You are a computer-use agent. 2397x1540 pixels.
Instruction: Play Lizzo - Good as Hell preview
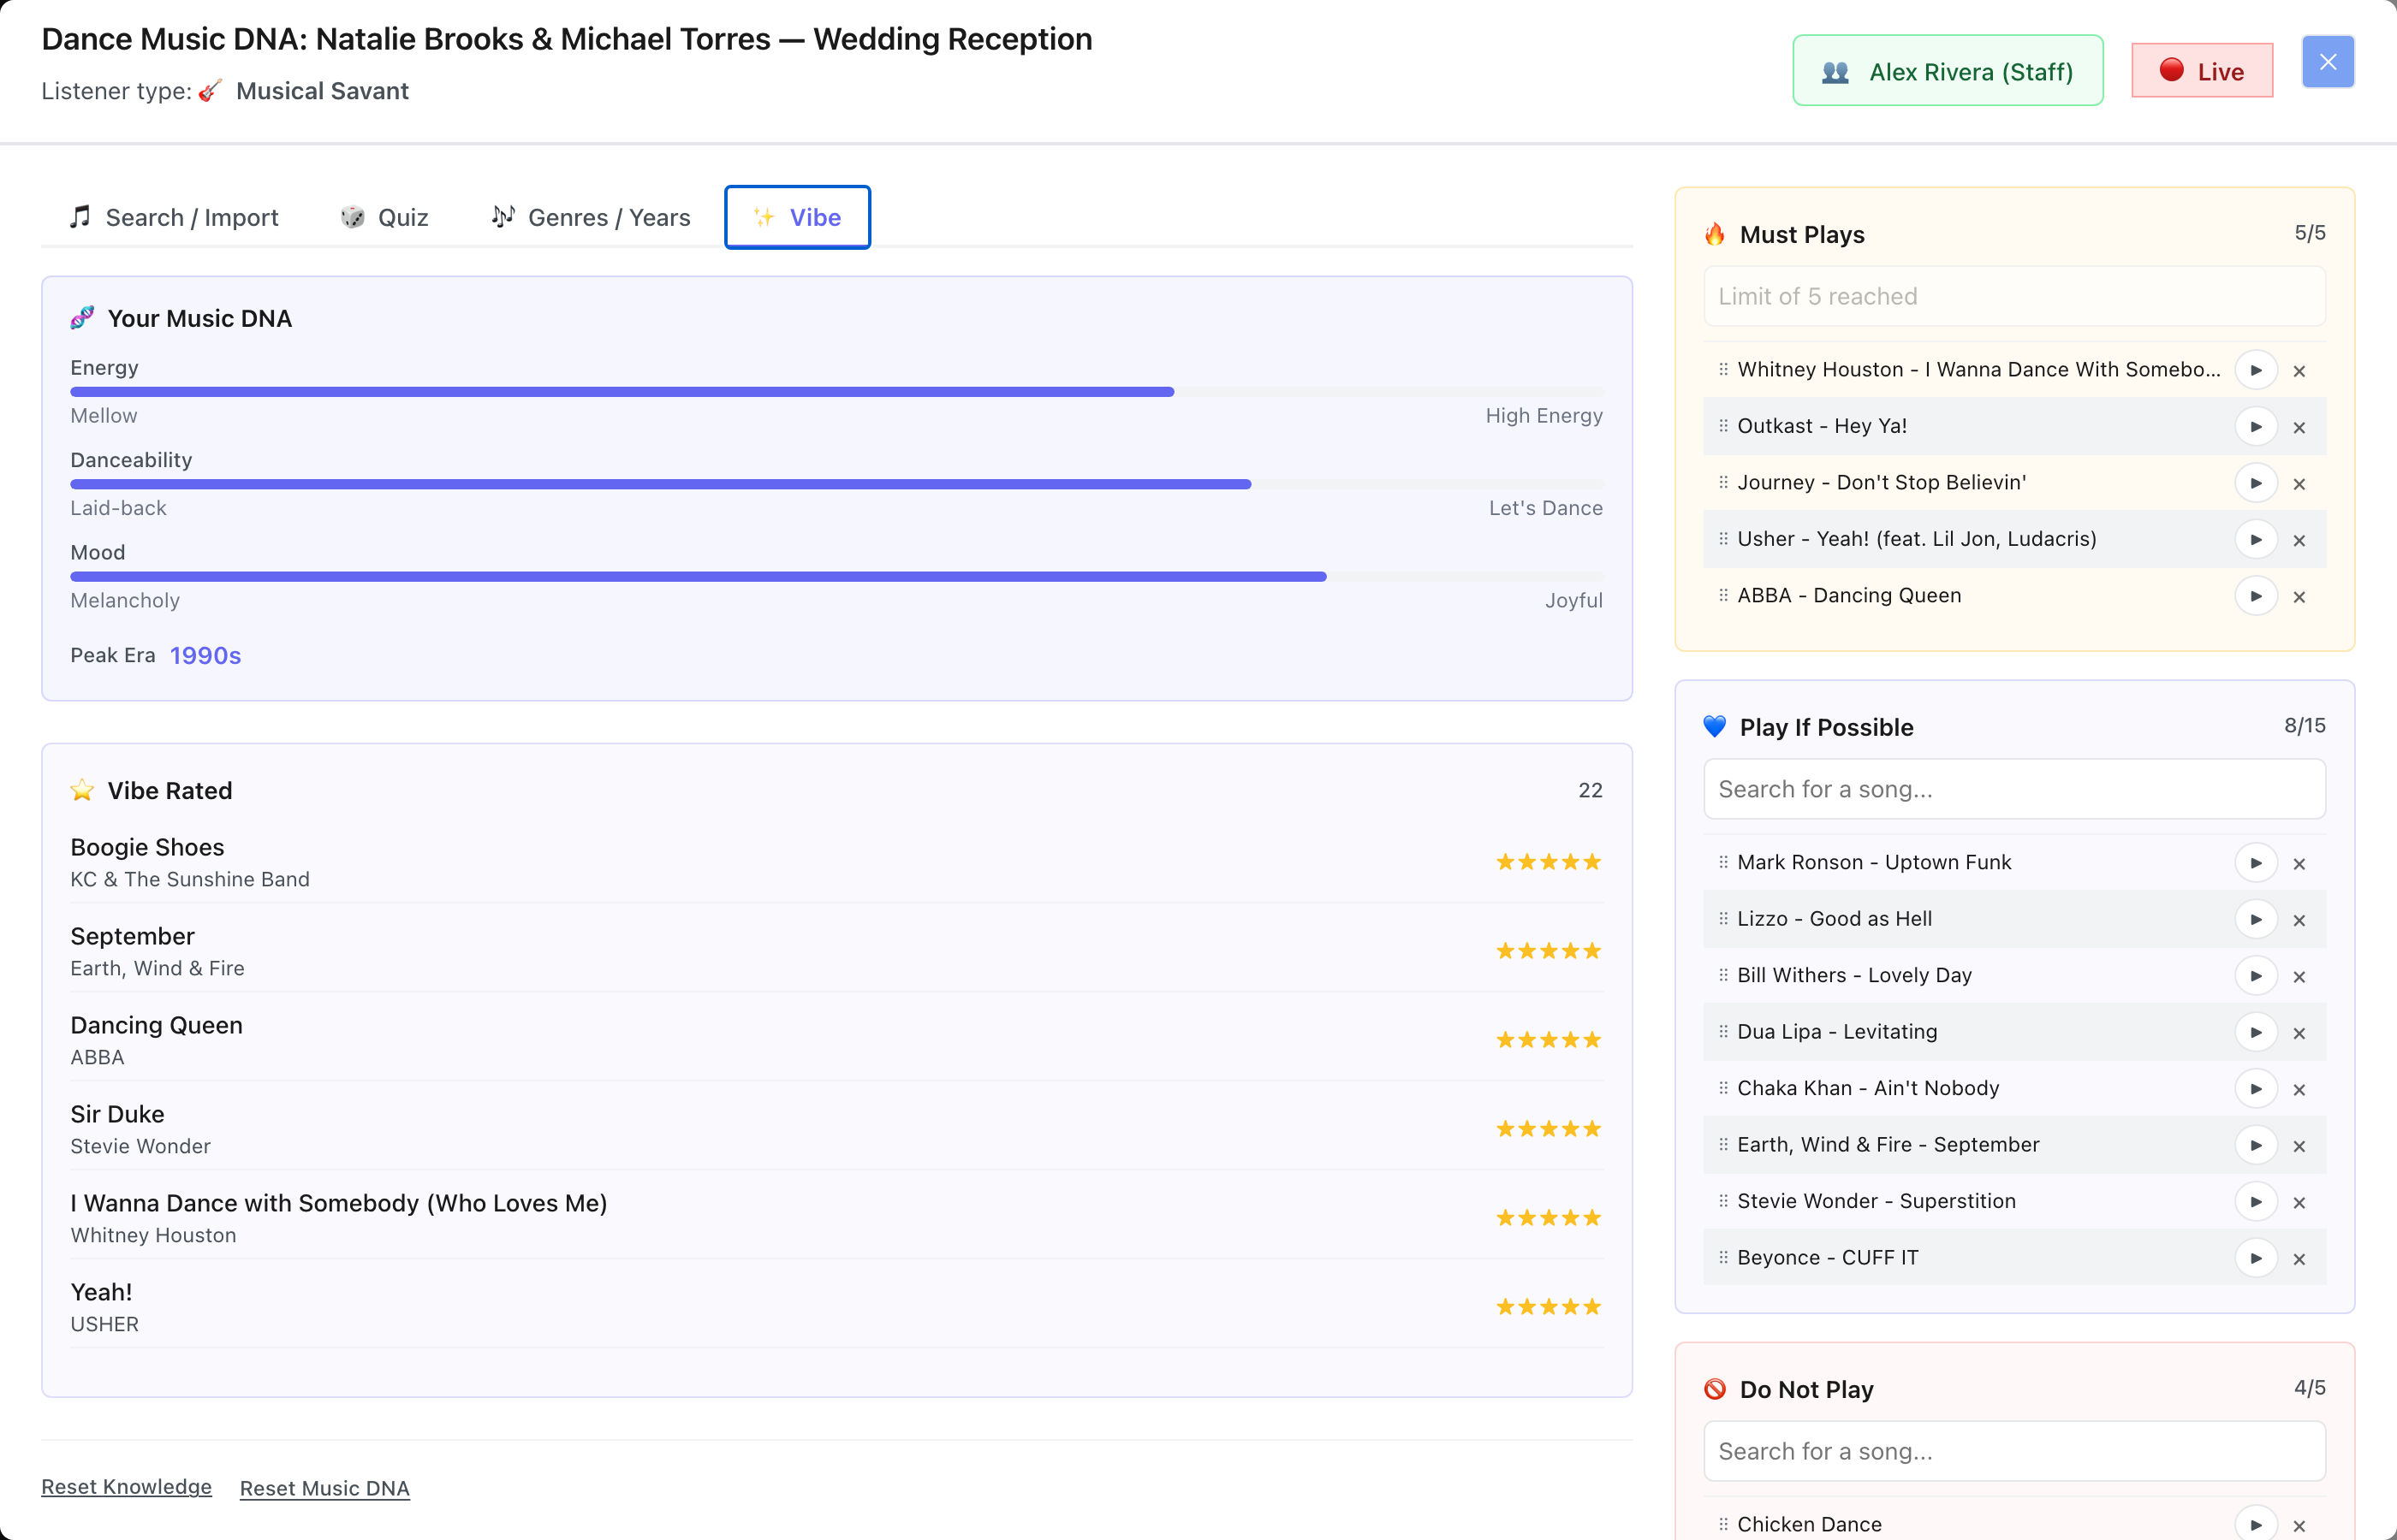coord(2256,919)
